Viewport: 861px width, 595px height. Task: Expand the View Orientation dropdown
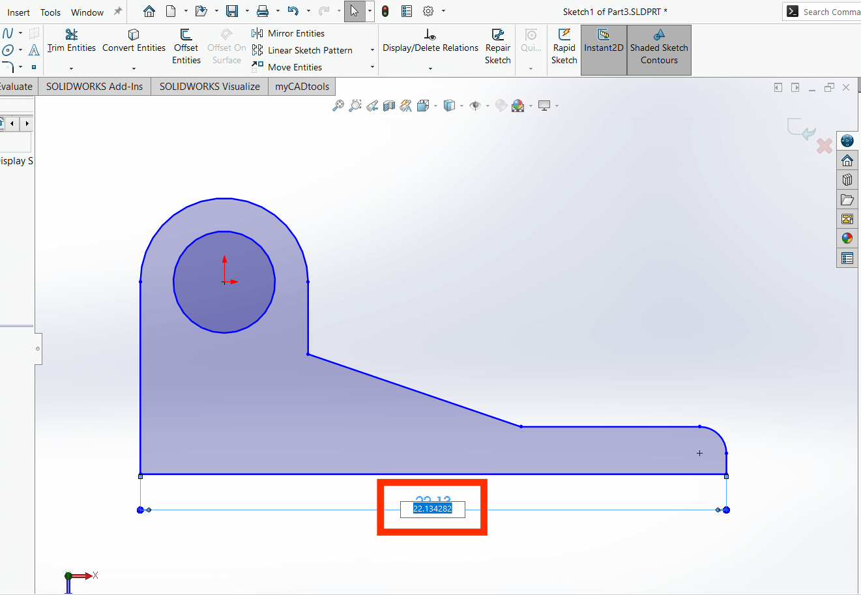coord(435,105)
